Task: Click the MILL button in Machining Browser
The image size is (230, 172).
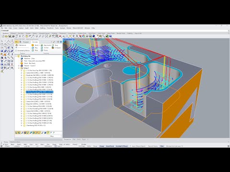Action: click(17, 42)
